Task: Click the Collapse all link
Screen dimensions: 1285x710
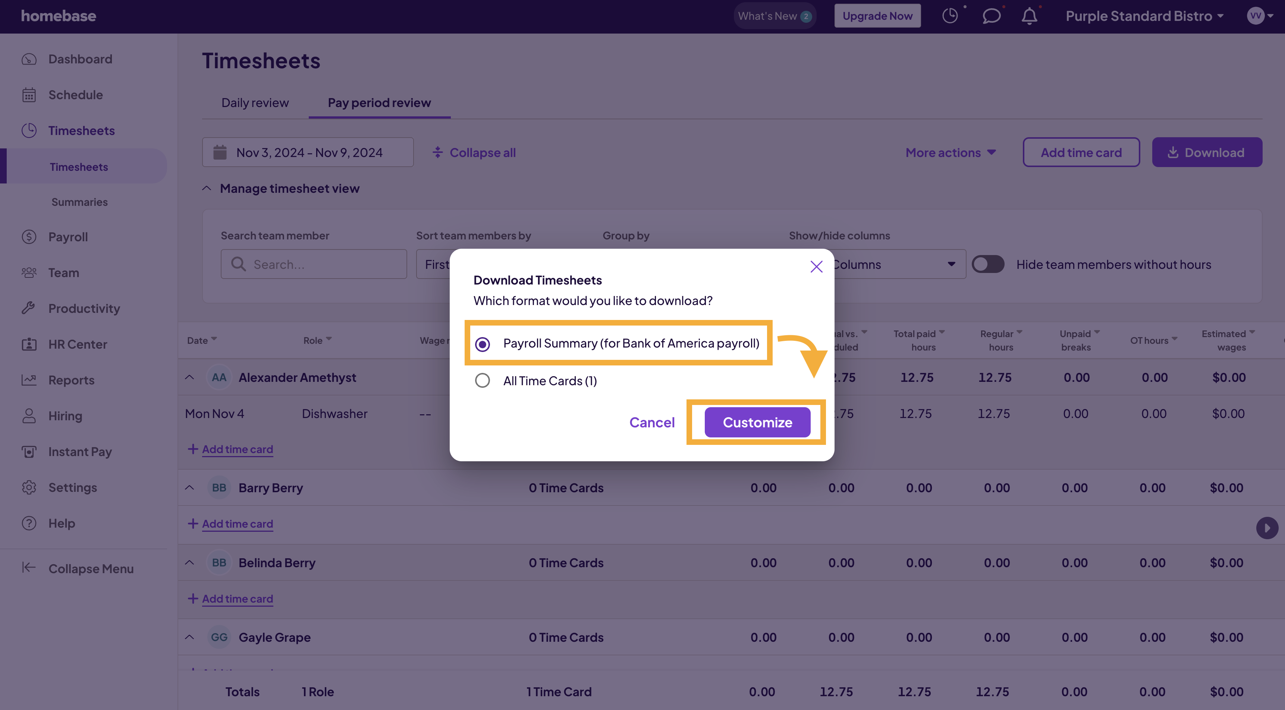Action: pyautogui.click(x=474, y=152)
